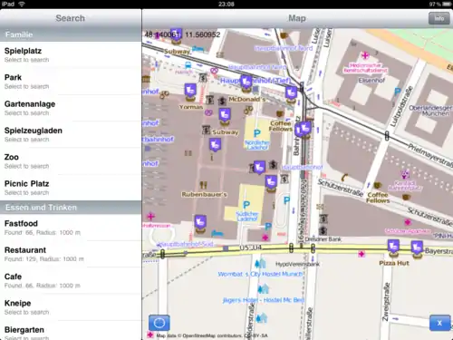
Task: Tap the Wi-Fi indicator in status bar
Action: click(x=22, y=4)
